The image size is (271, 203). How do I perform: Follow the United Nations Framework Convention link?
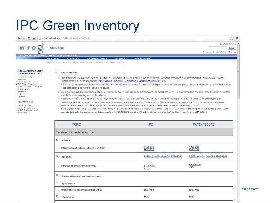(131, 81)
